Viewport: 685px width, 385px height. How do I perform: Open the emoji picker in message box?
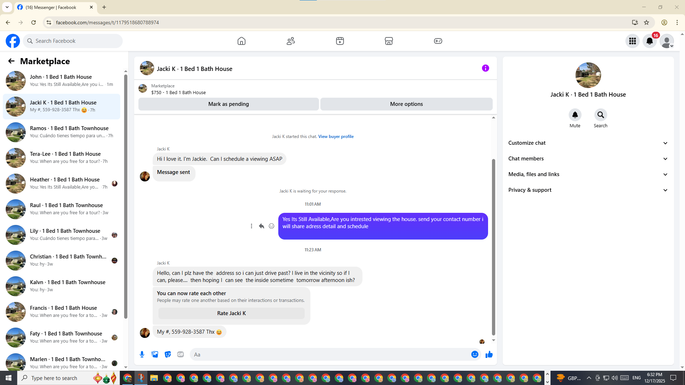(x=475, y=354)
